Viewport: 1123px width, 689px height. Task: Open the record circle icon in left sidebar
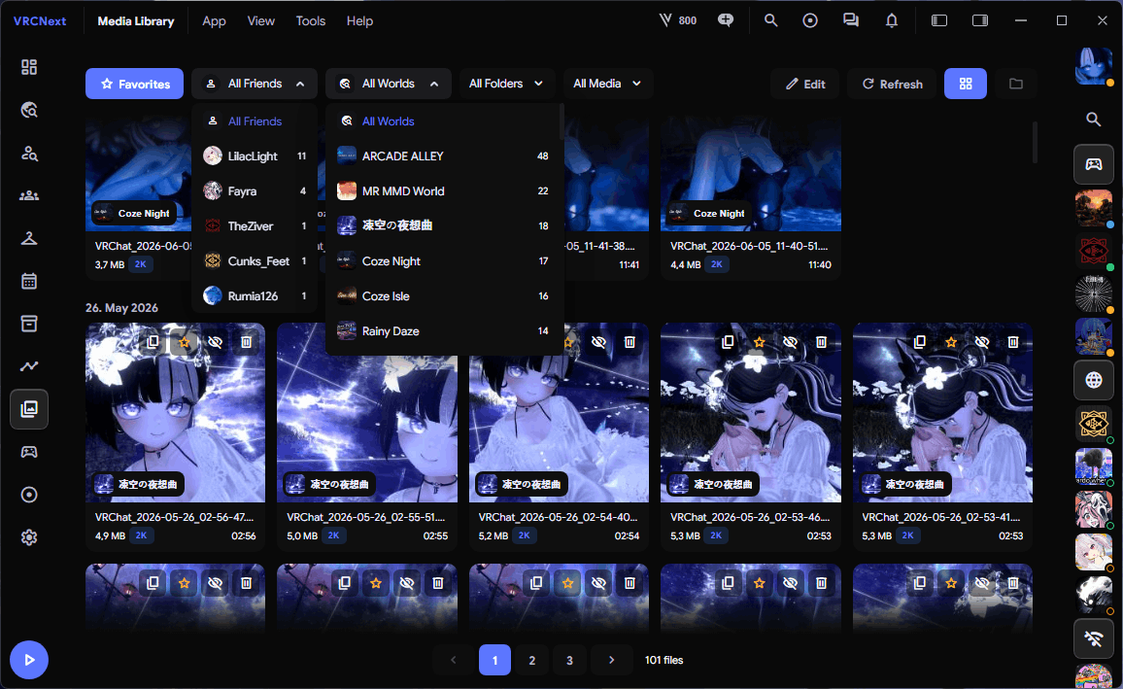(28, 495)
